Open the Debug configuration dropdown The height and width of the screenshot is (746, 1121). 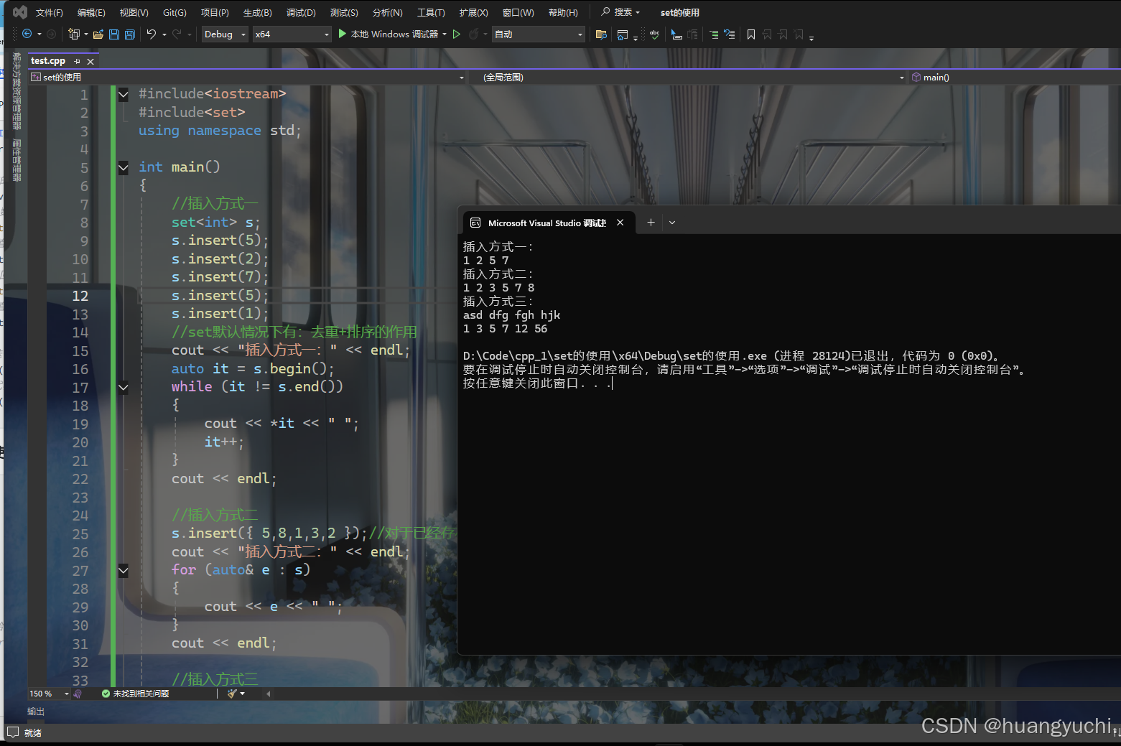point(223,34)
